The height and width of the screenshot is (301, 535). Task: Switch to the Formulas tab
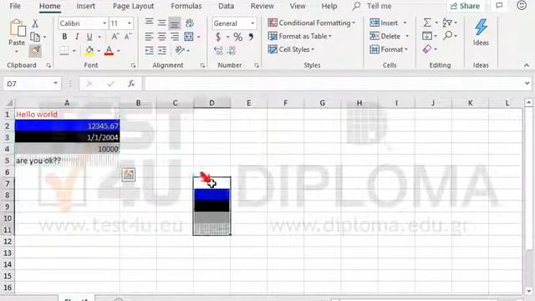(186, 6)
